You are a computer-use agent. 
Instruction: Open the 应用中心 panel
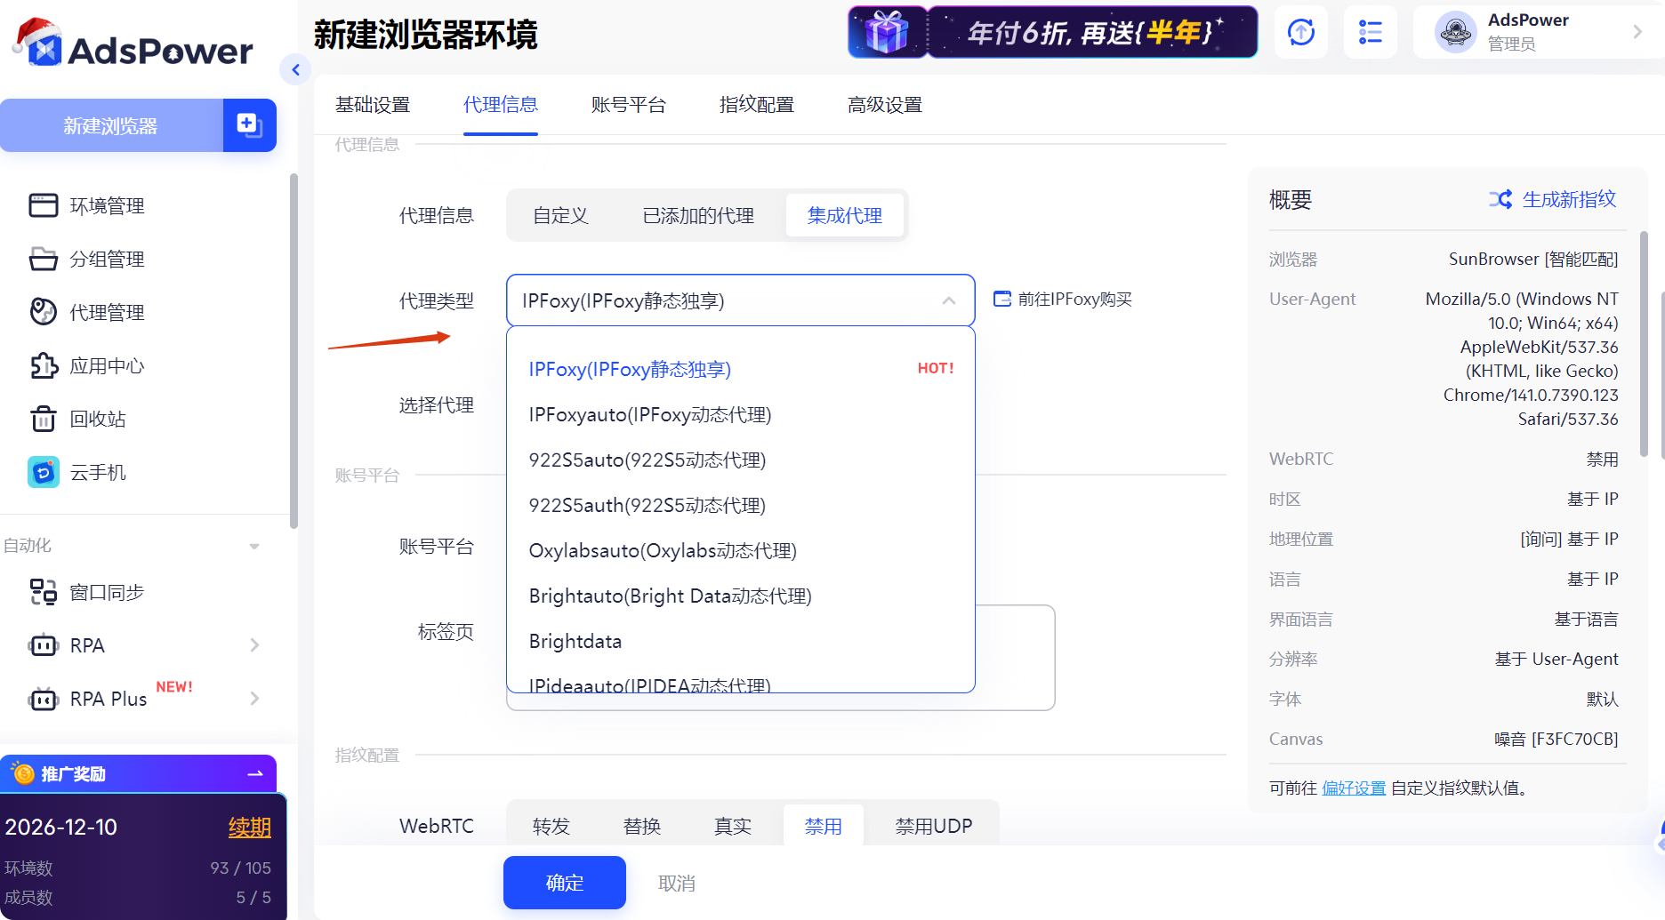coord(107,365)
